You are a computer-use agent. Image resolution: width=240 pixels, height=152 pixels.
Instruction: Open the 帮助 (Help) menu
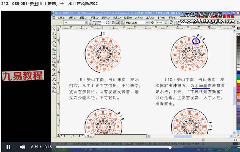click(x=172, y=18)
